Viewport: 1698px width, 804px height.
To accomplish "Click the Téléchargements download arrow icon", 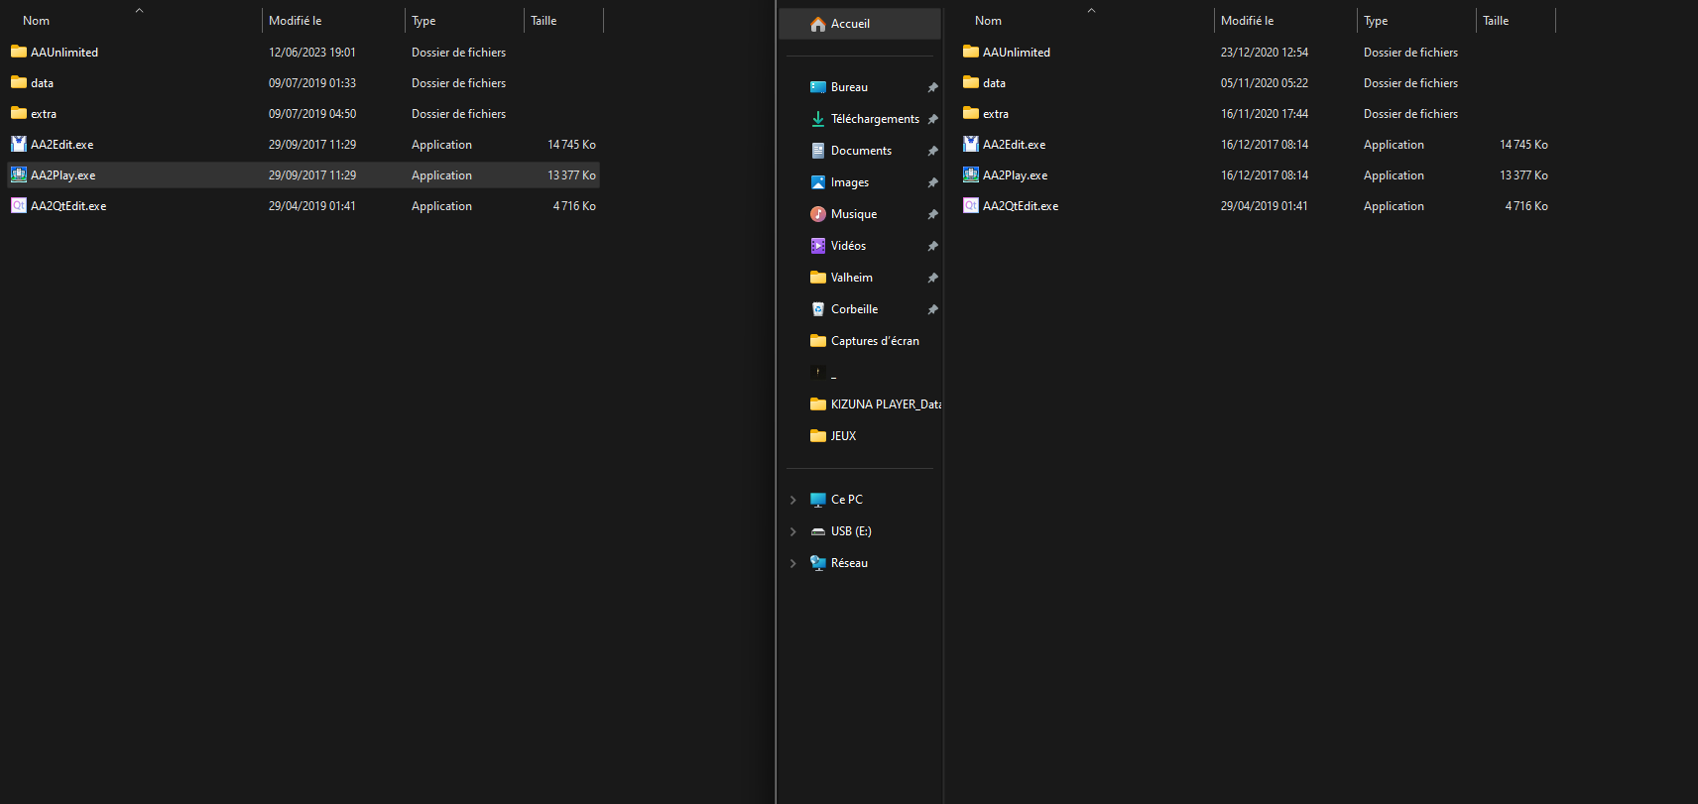I will (818, 119).
